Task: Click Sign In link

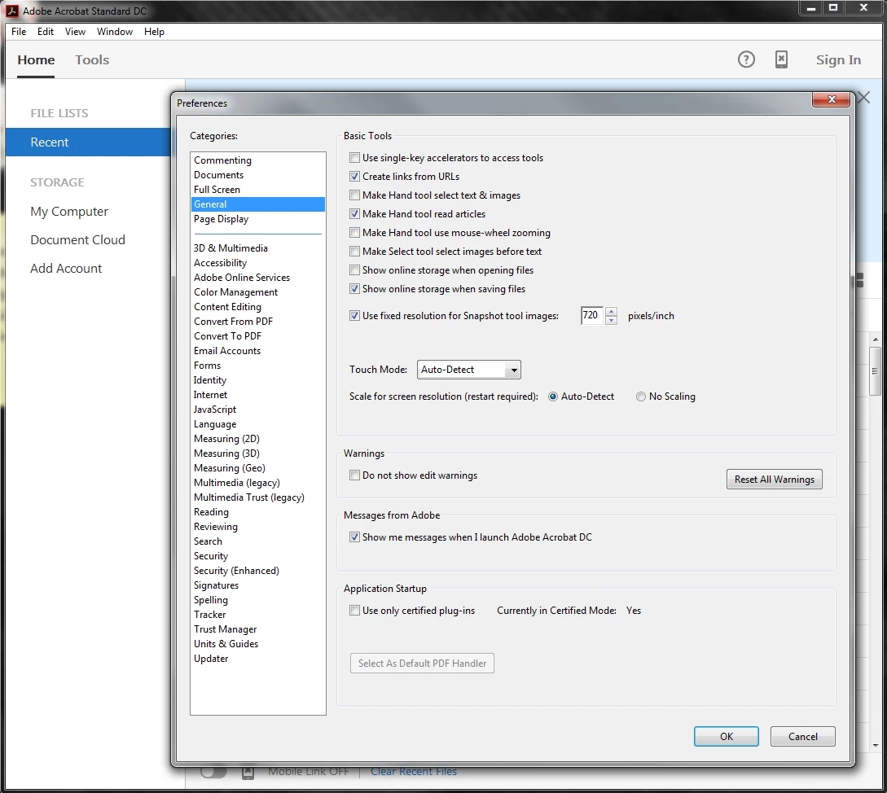Action: pos(838,60)
